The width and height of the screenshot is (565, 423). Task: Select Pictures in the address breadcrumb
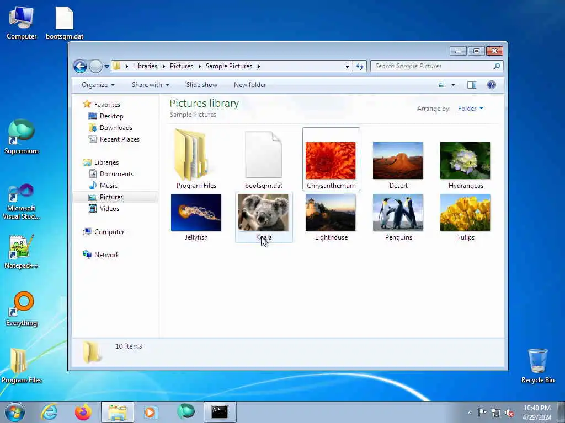tap(181, 66)
